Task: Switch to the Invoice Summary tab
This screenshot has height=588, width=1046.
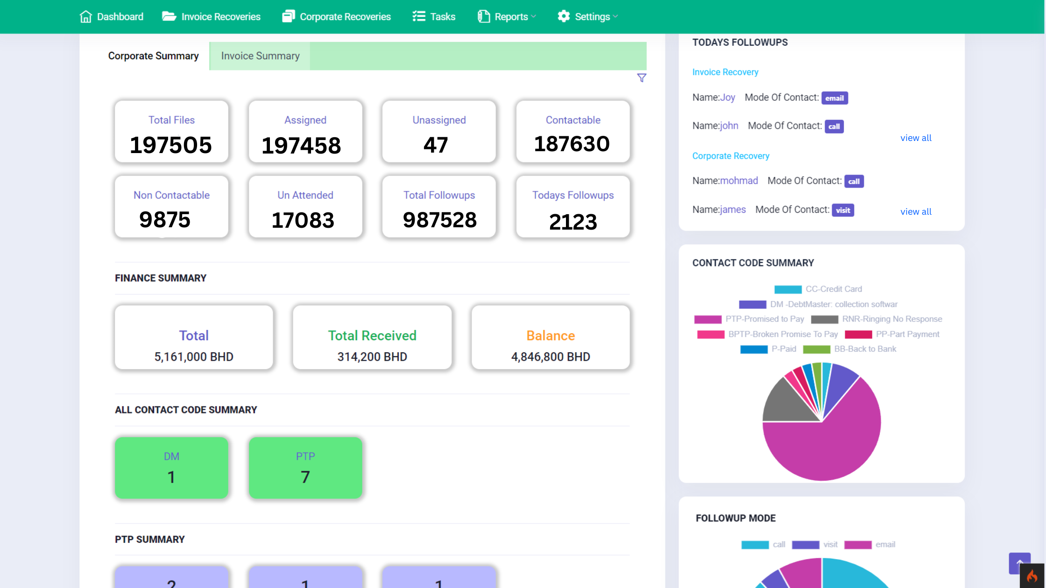Action: pyautogui.click(x=260, y=56)
